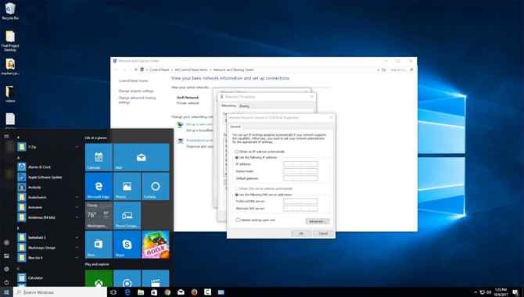Screen dimensions: 524x297
Task: Click the Subnet mask input field
Action: pos(300,171)
